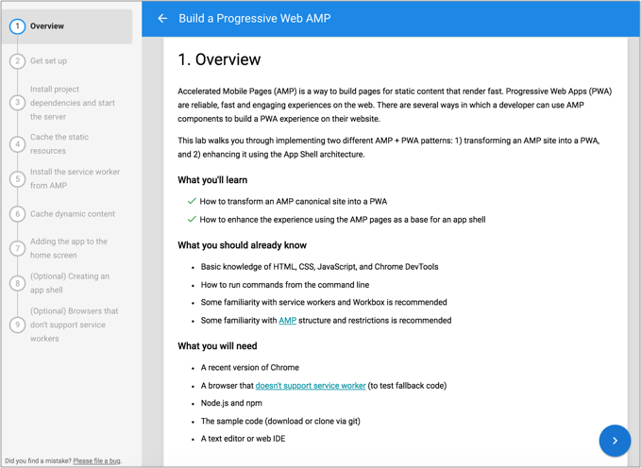Screen dimensions: 641x468
Task: Click the What you should already know heading
Action: pos(242,245)
